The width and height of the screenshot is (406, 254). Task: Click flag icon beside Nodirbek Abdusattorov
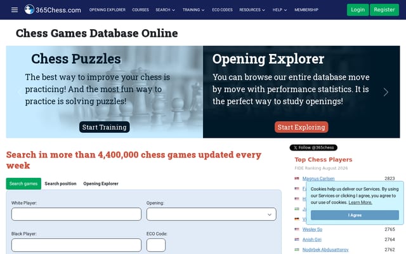(x=297, y=250)
